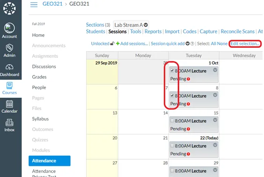
Task: Click the Edit selection link
Action: [x=245, y=44]
